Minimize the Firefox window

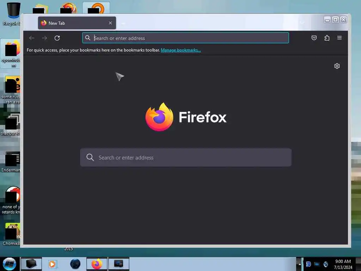point(327,20)
